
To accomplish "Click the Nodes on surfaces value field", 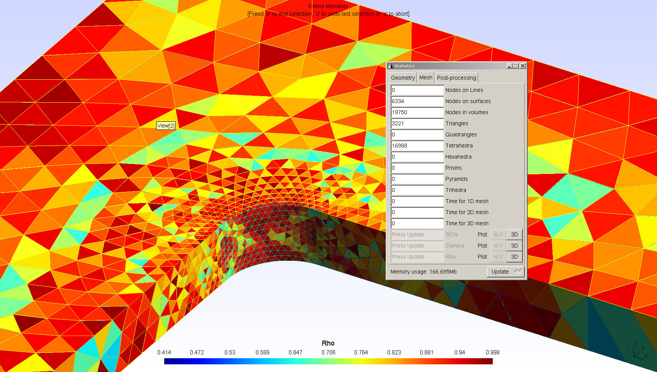I will pyautogui.click(x=417, y=101).
